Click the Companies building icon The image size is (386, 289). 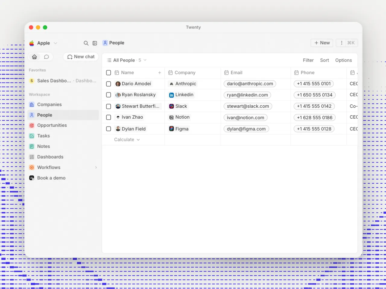click(32, 104)
